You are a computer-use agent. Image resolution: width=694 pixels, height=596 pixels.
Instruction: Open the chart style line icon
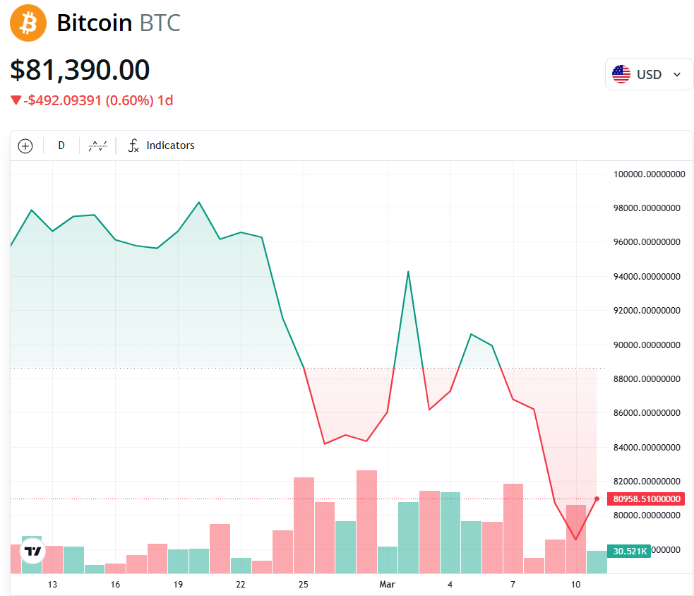pos(97,146)
